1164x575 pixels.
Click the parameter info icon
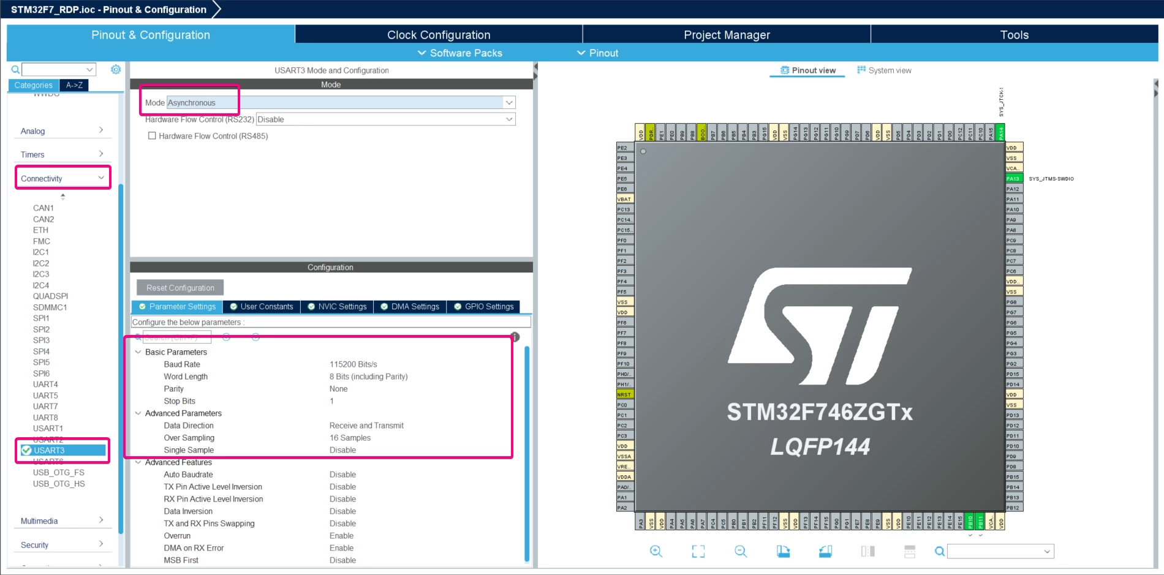[515, 337]
